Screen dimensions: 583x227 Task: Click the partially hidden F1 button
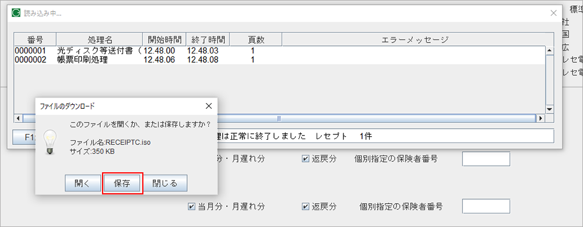[x=24, y=137]
